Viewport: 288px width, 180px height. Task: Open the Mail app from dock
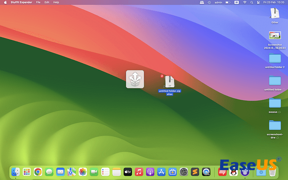pos(60,172)
